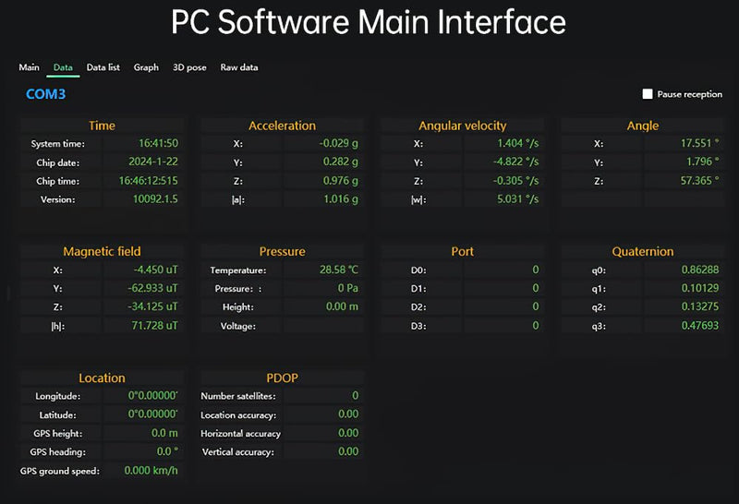Click quaternion q2 value 0.13275
The image size is (739, 504).
pos(700,306)
